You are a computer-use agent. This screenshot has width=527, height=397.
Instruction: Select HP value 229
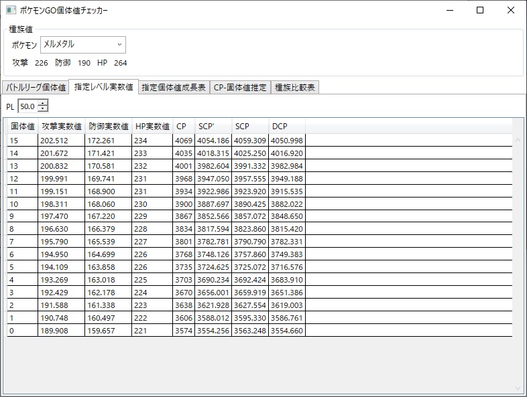pyautogui.click(x=152, y=216)
